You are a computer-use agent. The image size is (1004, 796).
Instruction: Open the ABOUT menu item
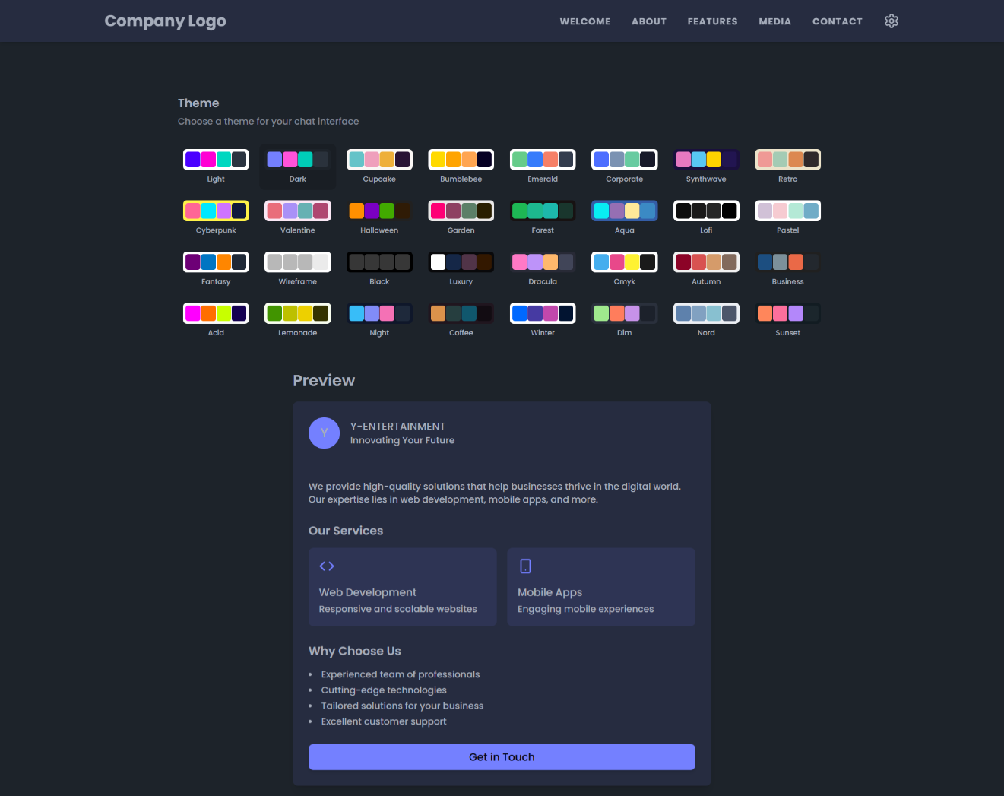point(649,21)
